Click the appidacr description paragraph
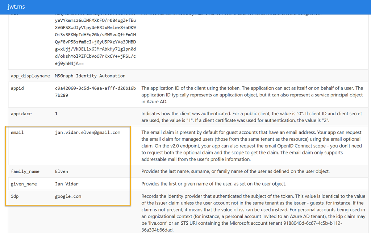This screenshot has width=371, height=233. tap(251, 117)
